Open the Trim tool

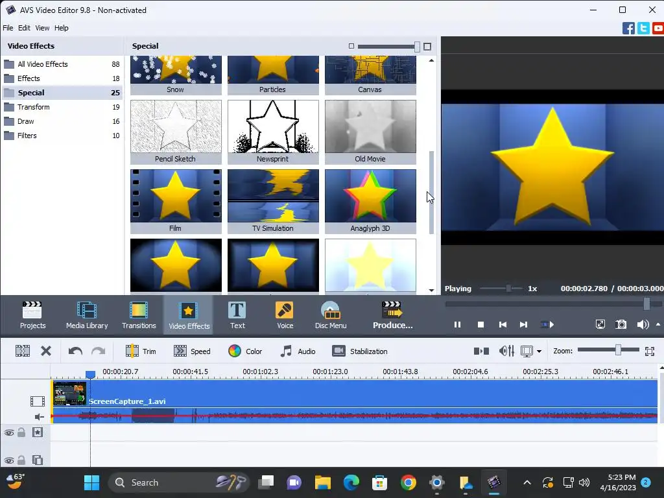[141, 351]
